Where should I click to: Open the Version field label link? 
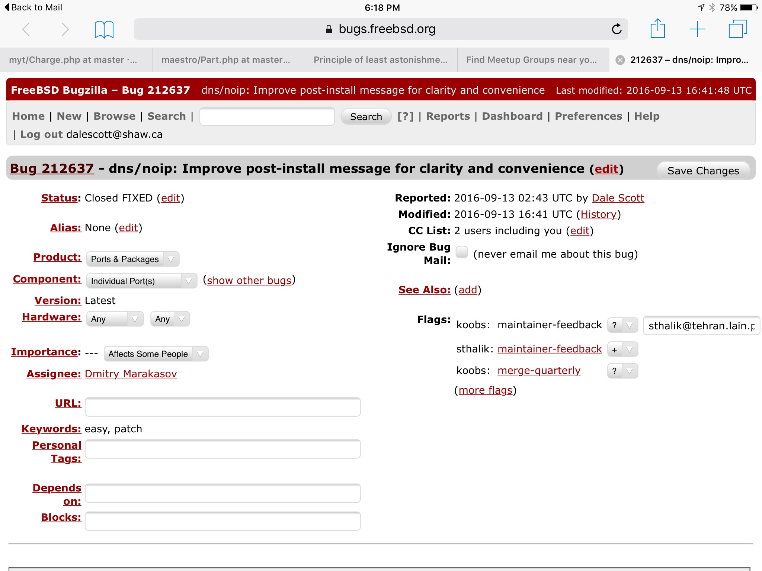tap(58, 300)
